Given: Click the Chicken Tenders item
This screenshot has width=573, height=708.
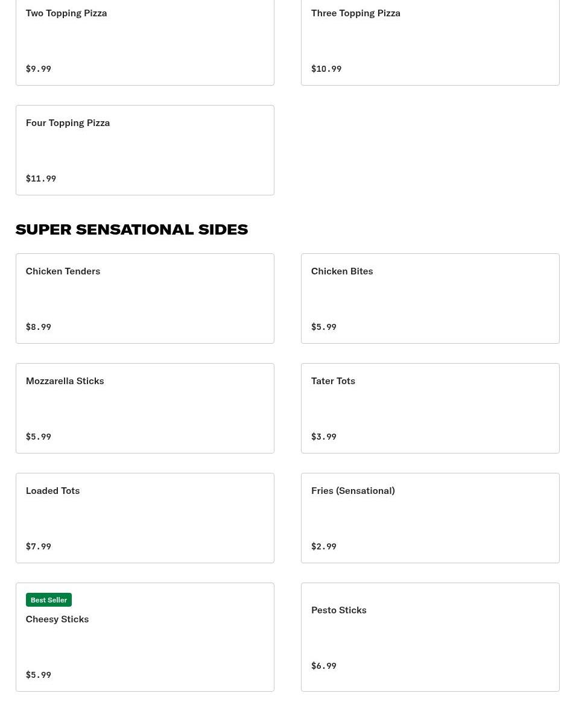Looking at the screenshot, I should click(145, 298).
